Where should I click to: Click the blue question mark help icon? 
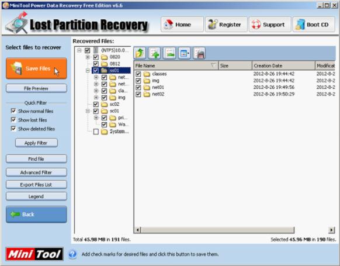(x=72, y=254)
